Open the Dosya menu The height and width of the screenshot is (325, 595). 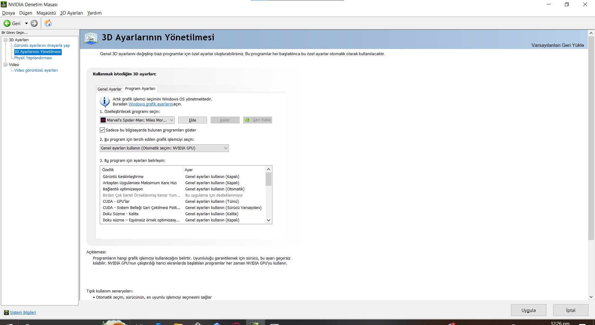click(8, 13)
